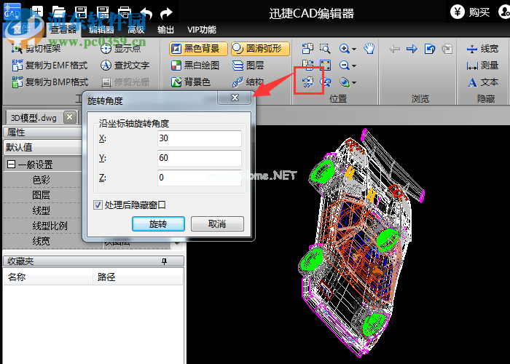Toggle 线宽 line width display
The height and width of the screenshot is (364, 510).
[x=482, y=49]
